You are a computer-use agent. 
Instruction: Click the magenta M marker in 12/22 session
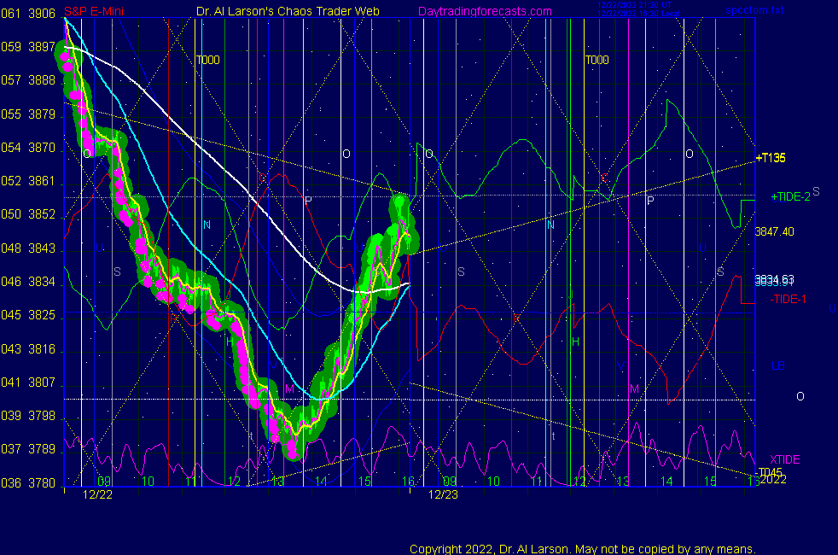point(289,388)
